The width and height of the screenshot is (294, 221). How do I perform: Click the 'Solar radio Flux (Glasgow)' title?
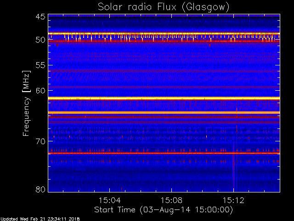[x=164, y=7]
